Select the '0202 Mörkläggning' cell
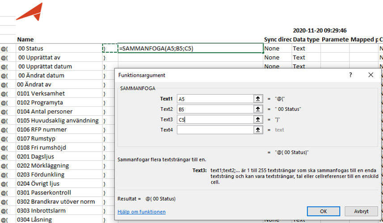The height and width of the screenshot is (223, 383). point(59,166)
